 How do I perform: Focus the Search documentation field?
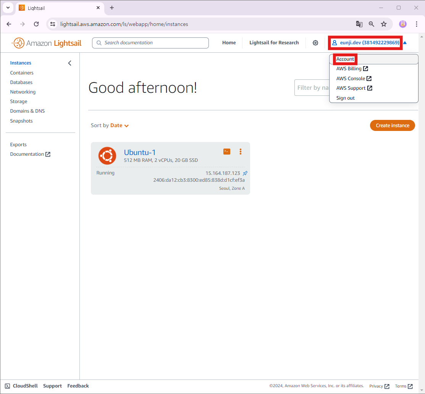150,43
